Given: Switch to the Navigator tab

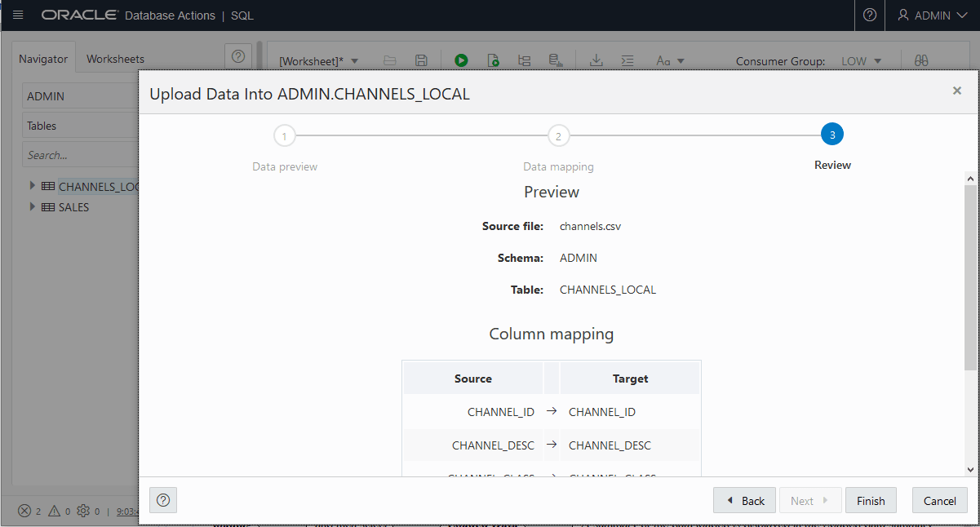Looking at the screenshot, I should coord(42,58).
